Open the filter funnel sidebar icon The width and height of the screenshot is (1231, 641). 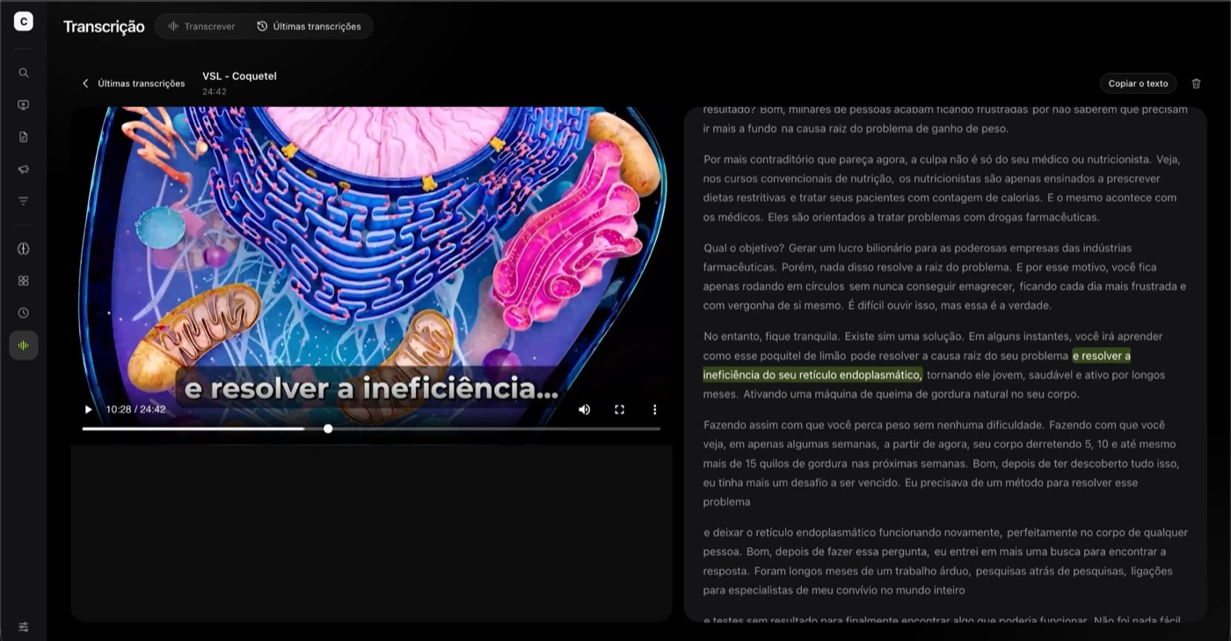coord(24,201)
